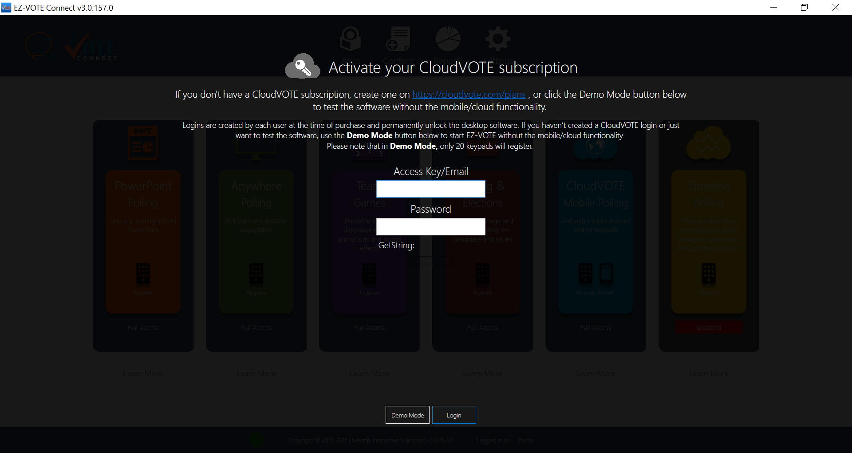Click the Access Key/Email input field

[430, 189]
